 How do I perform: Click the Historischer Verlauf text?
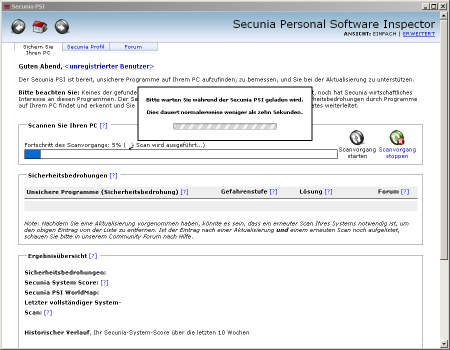57,332
